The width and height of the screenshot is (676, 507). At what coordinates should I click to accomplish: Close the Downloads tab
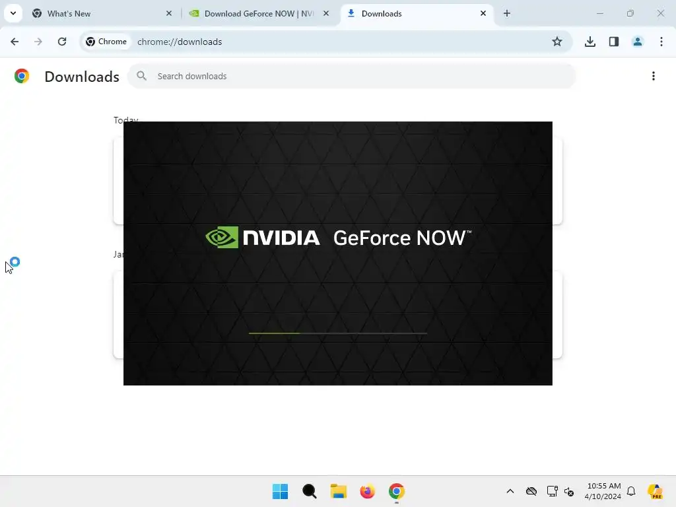[x=483, y=14]
